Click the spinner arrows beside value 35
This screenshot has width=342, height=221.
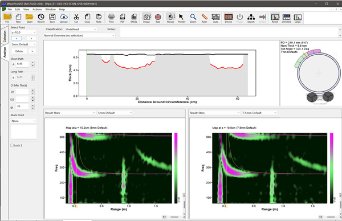[x=32, y=107]
